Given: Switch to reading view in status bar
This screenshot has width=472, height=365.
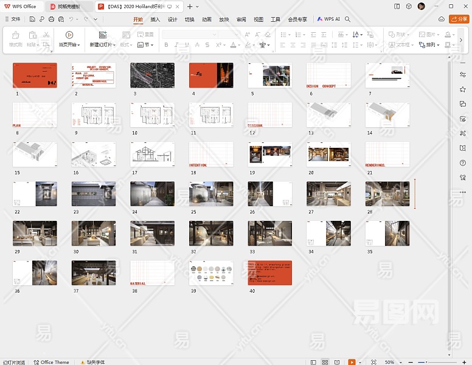Looking at the screenshot, I should (336, 362).
